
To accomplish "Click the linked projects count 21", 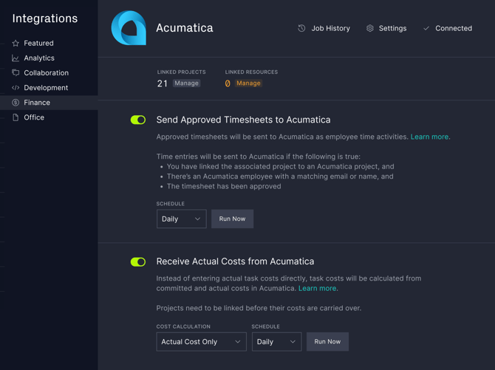I will pyautogui.click(x=163, y=83).
